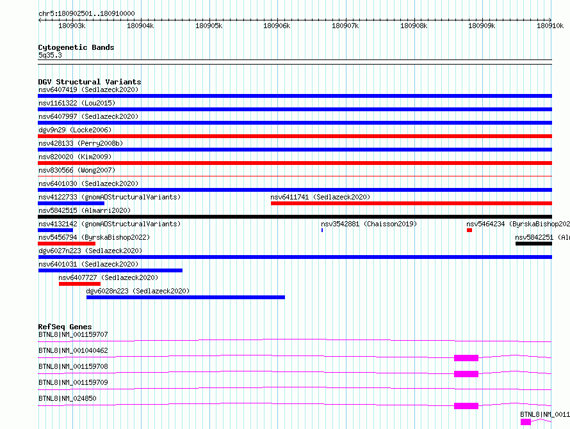Open dgv6028n223 (Sedlazeck2020) label
The image size is (570, 429).
(x=138, y=291)
